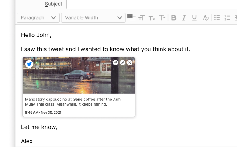The width and height of the screenshot is (237, 147).
Task: Click the copy icon on tweet card
Action: (x=116, y=63)
